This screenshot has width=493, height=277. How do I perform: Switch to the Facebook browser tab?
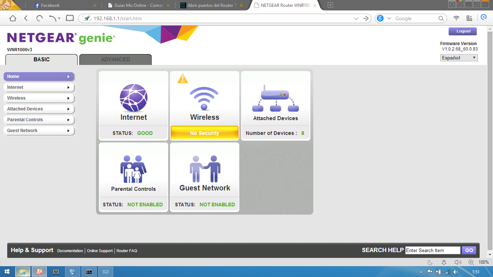[x=65, y=5]
